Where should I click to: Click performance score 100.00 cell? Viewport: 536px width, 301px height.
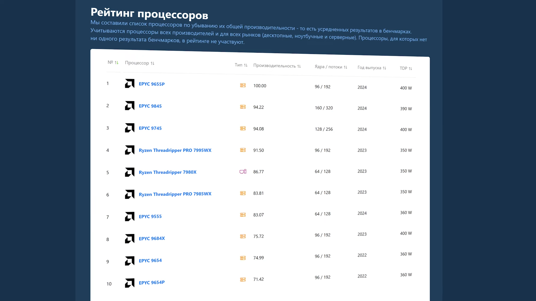(260, 86)
